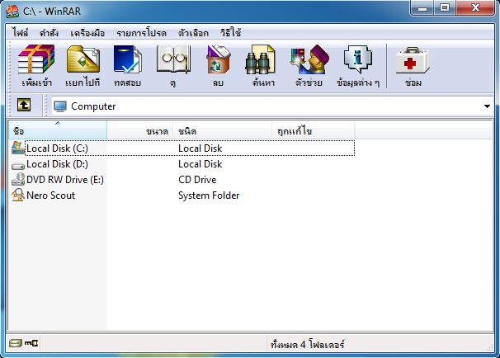Click Local Disk type cell for C:
This screenshot has width=500, height=358.
(200, 148)
